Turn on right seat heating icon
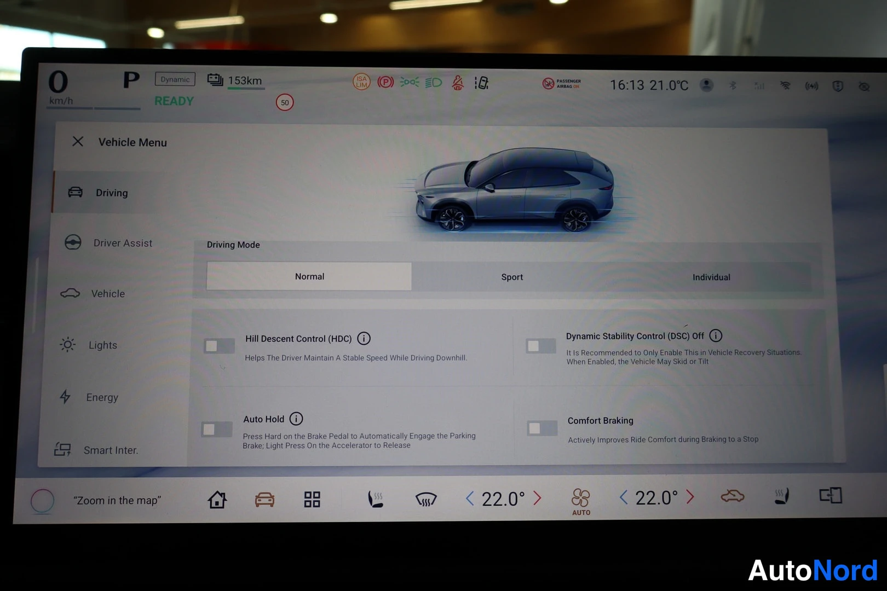 (782, 496)
